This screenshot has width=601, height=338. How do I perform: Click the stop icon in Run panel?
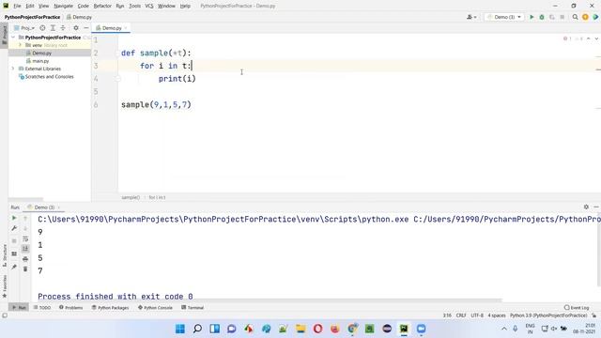[14, 240]
